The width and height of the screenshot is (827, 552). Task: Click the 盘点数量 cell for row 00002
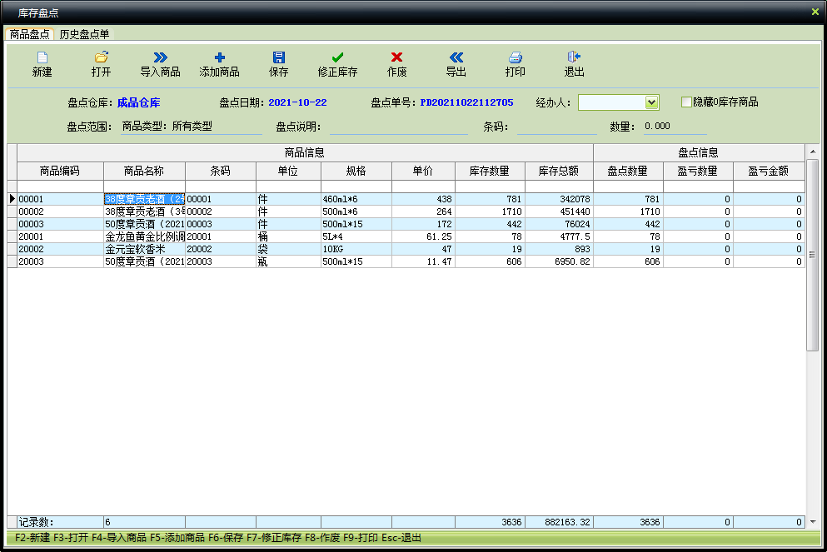click(628, 211)
